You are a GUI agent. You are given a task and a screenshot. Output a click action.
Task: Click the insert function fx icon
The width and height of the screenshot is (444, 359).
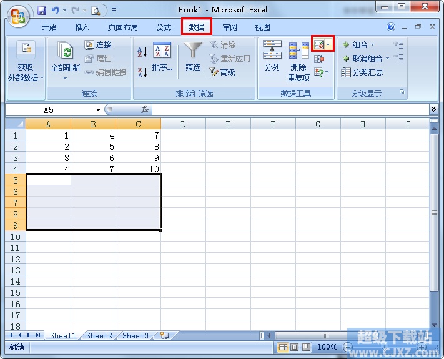tap(145, 109)
